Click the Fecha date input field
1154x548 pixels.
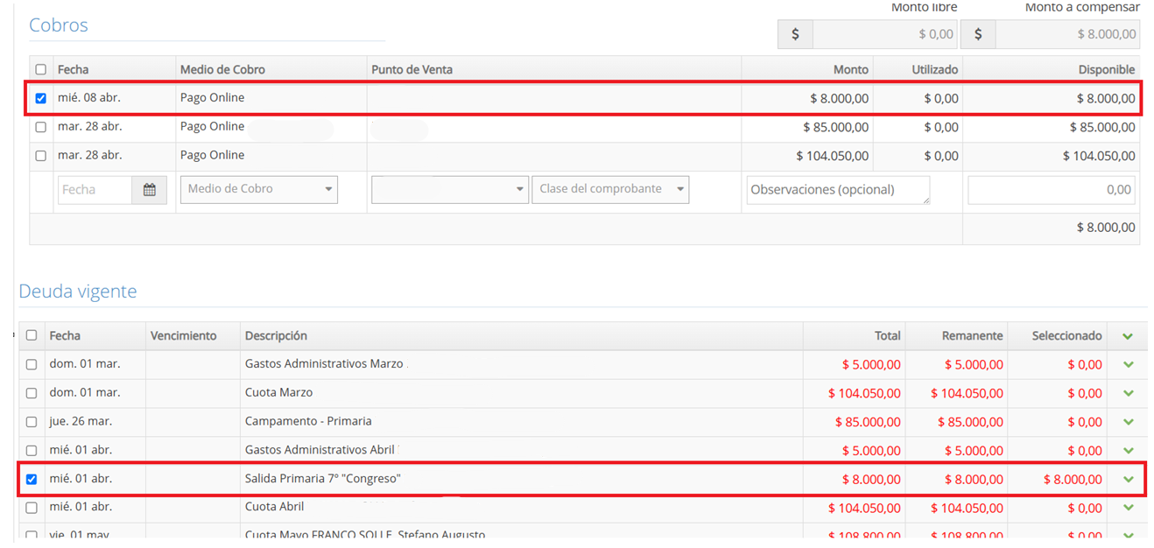(x=95, y=190)
